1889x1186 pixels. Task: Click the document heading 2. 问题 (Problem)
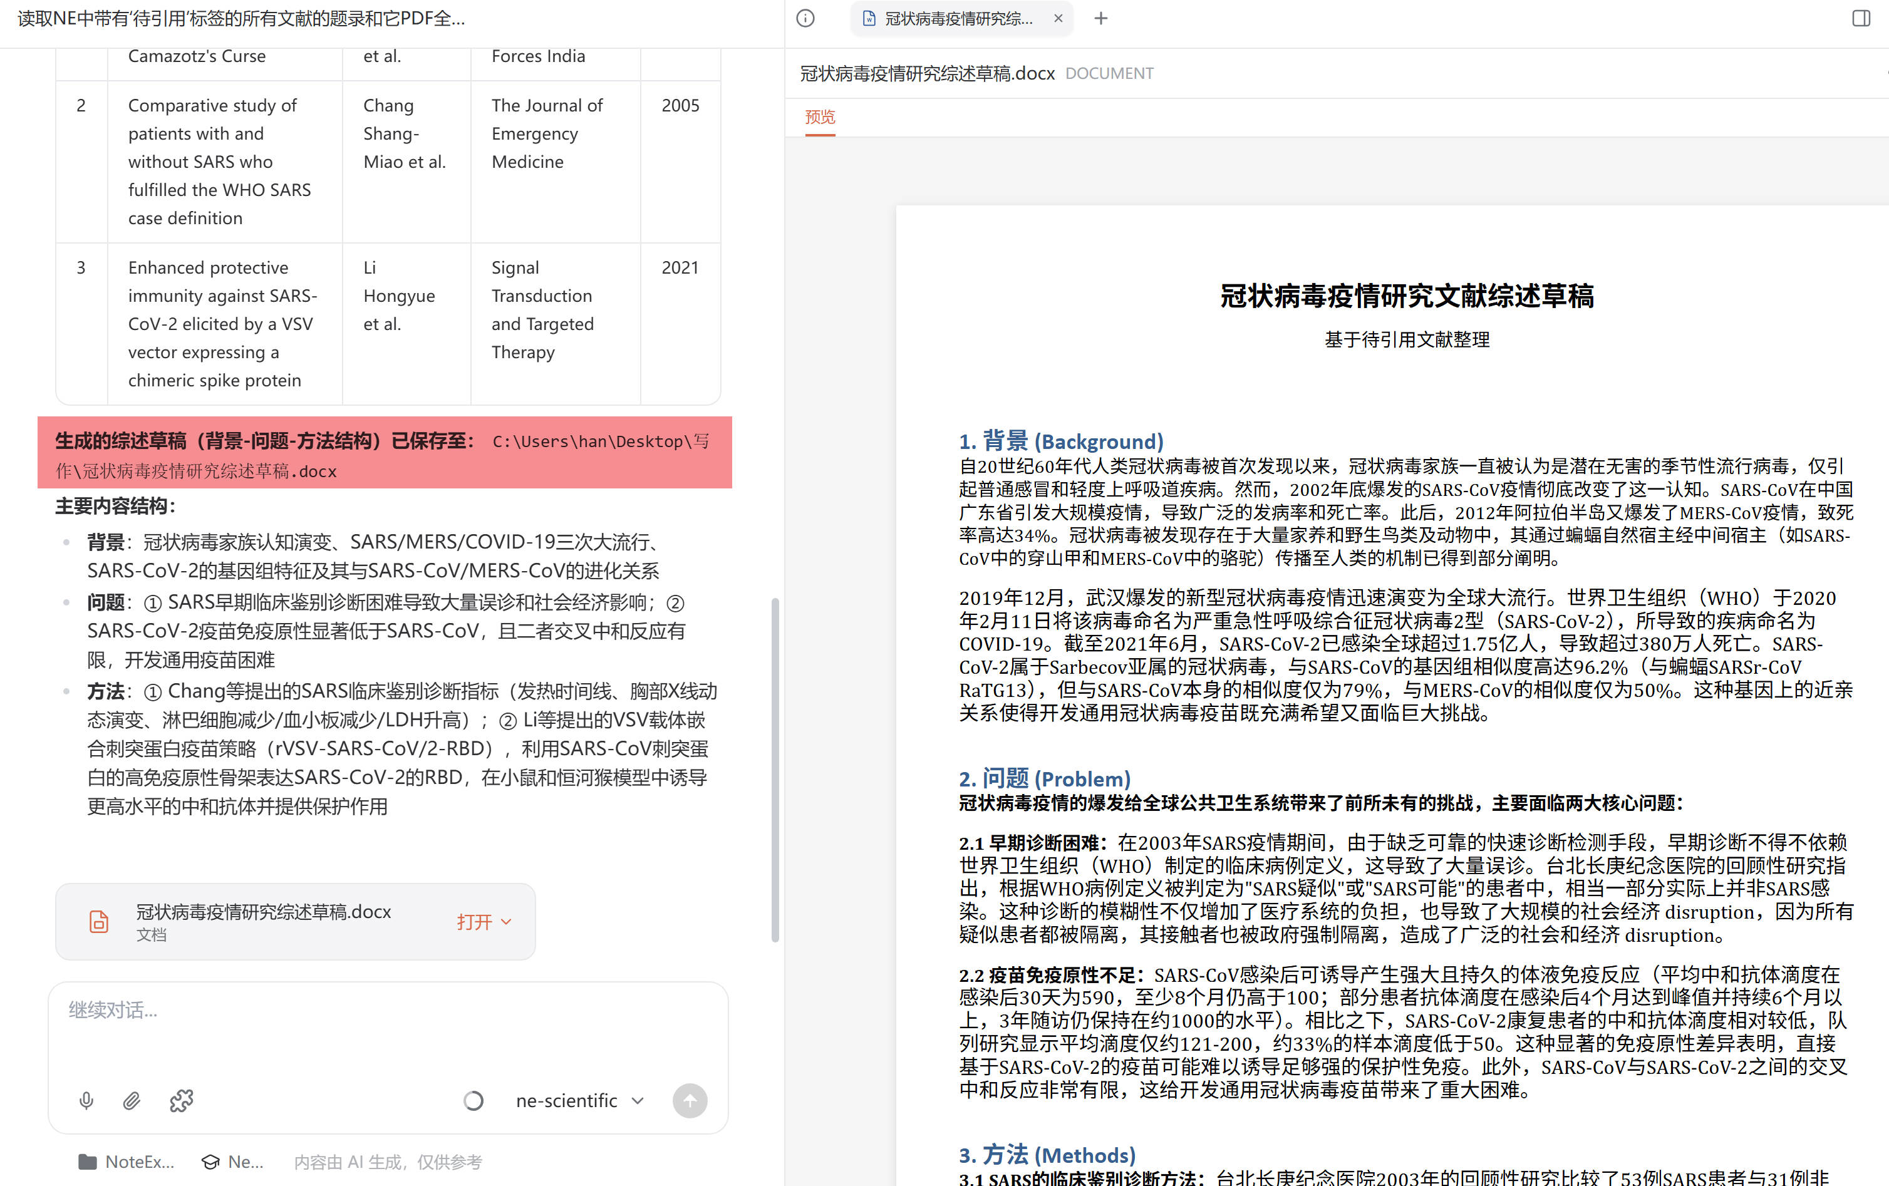1045,778
